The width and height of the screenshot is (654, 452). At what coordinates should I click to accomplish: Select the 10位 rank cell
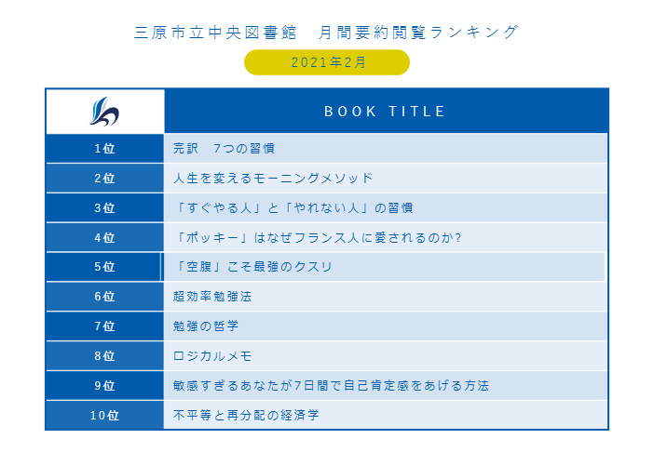pyautogui.click(x=104, y=415)
